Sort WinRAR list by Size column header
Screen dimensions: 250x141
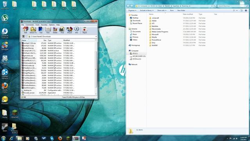(42, 40)
